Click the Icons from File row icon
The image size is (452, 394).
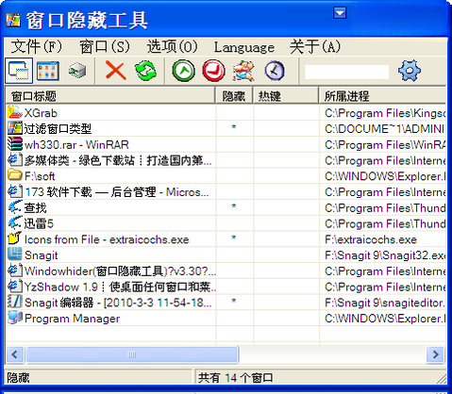point(14,238)
